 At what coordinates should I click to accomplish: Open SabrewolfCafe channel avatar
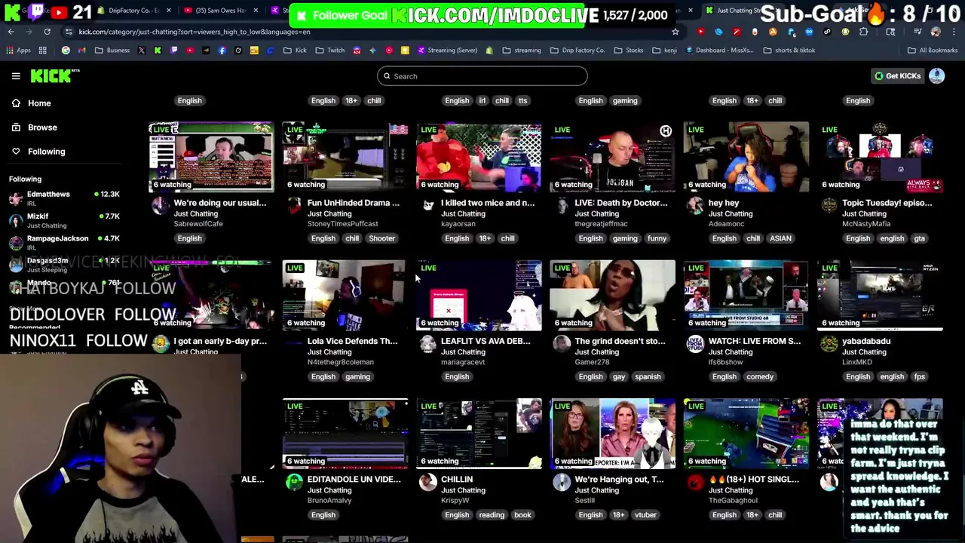tap(160, 206)
